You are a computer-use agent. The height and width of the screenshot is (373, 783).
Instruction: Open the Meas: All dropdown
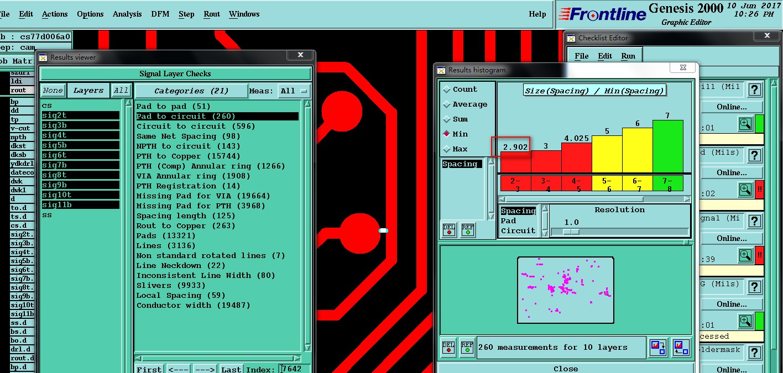click(294, 91)
